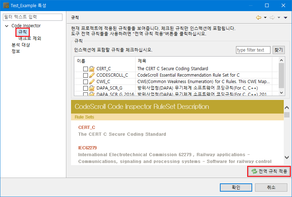Click the Rule Sets section header
This screenshot has height=197, width=292.
84,117
